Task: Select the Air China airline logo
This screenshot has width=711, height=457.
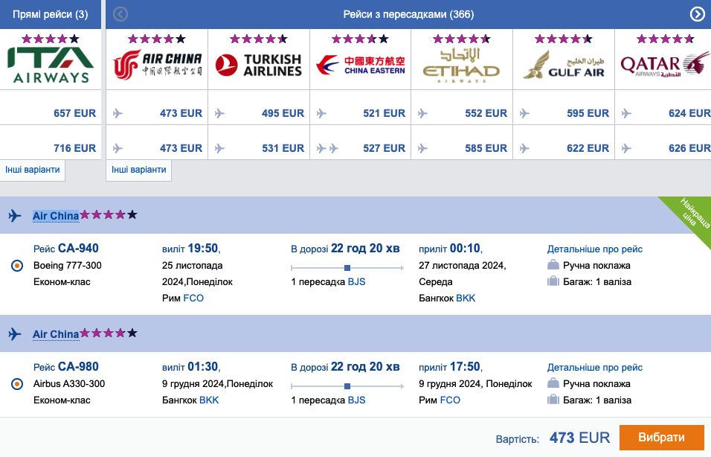Action: click(157, 65)
